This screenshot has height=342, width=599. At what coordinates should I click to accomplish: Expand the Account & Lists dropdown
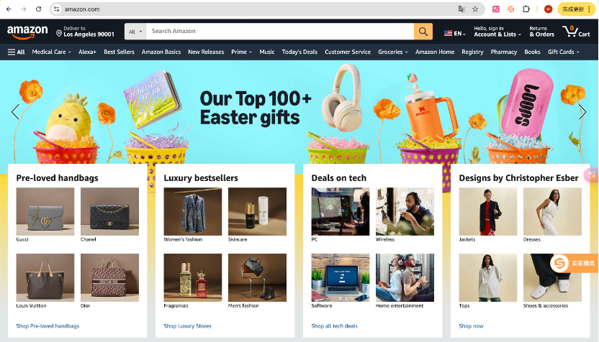pos(497,32)
